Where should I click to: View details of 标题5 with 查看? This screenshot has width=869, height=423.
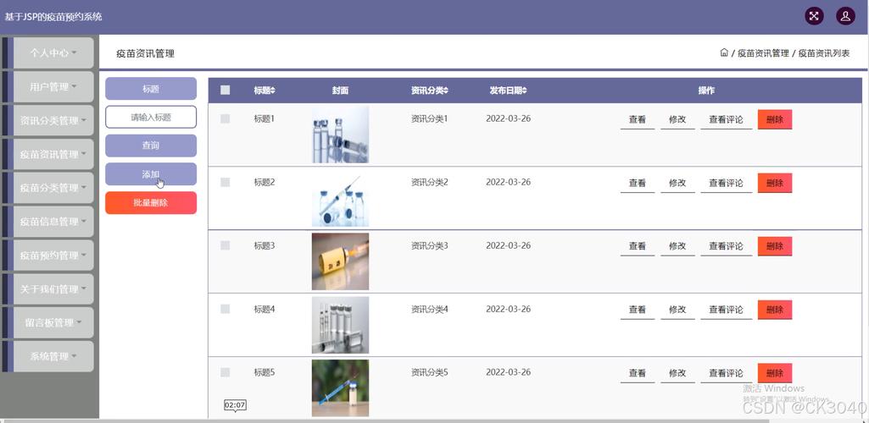tap(638, 373)
